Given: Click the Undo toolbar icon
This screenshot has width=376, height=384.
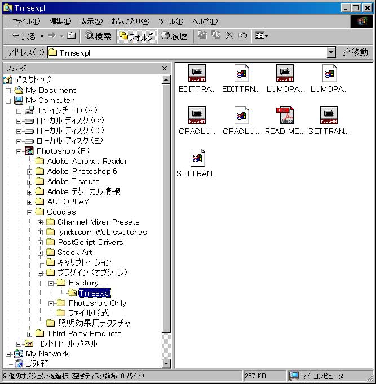Looking at the screenshot, I should click(x=242, y=35).
